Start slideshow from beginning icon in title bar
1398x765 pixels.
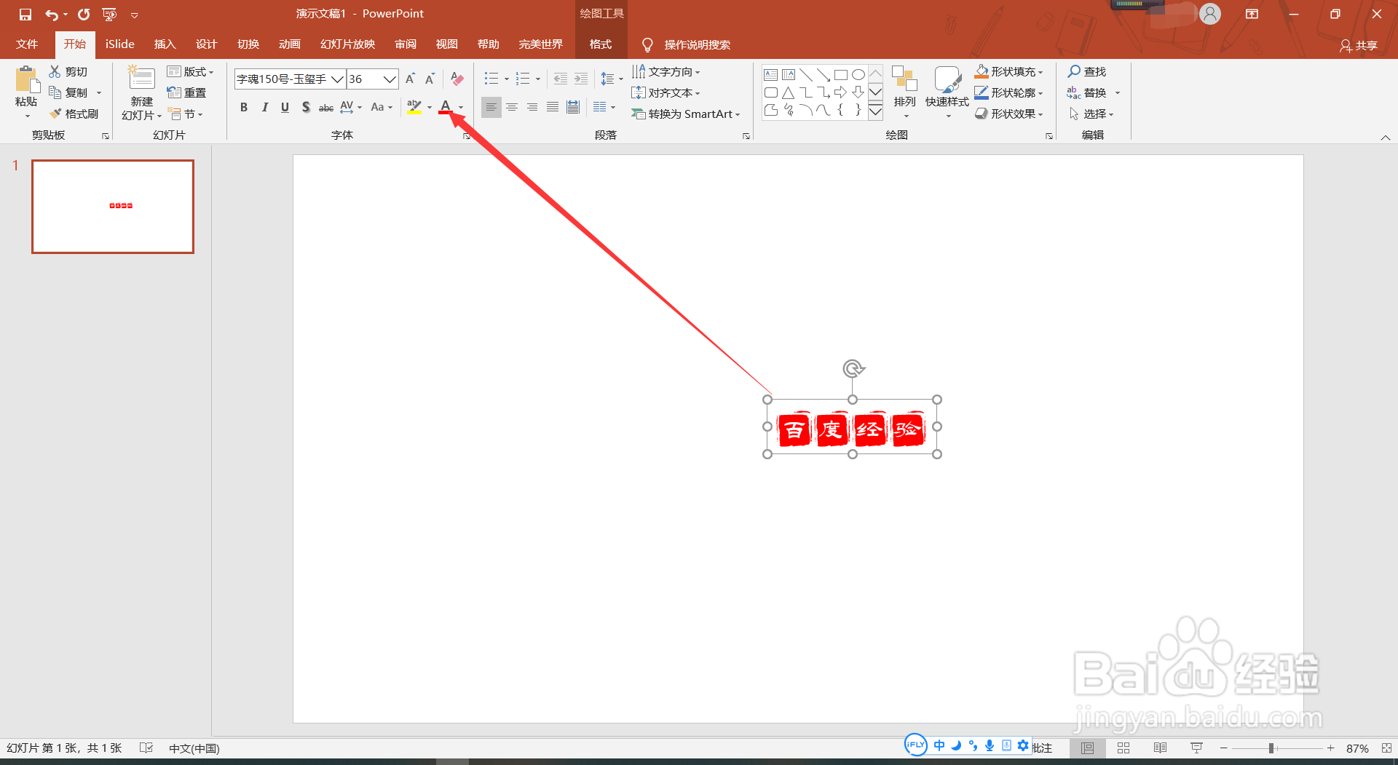pyautogui.click(x=109, y=15)
